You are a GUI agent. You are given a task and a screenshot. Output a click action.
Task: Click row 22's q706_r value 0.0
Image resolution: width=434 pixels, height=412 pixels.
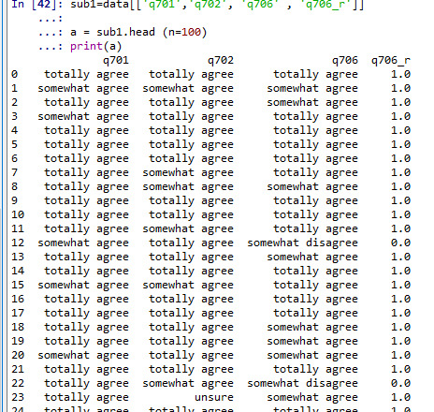click(400, 383)
